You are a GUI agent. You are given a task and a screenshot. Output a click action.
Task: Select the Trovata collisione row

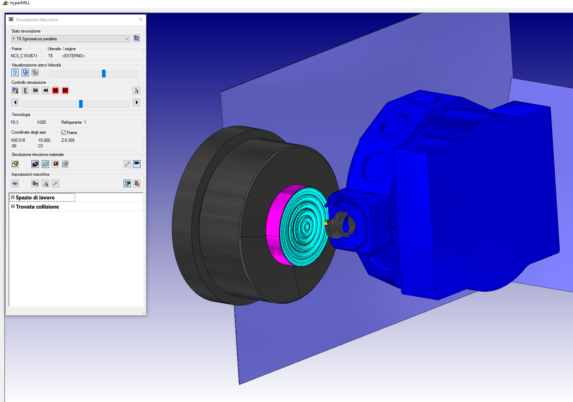76,207
